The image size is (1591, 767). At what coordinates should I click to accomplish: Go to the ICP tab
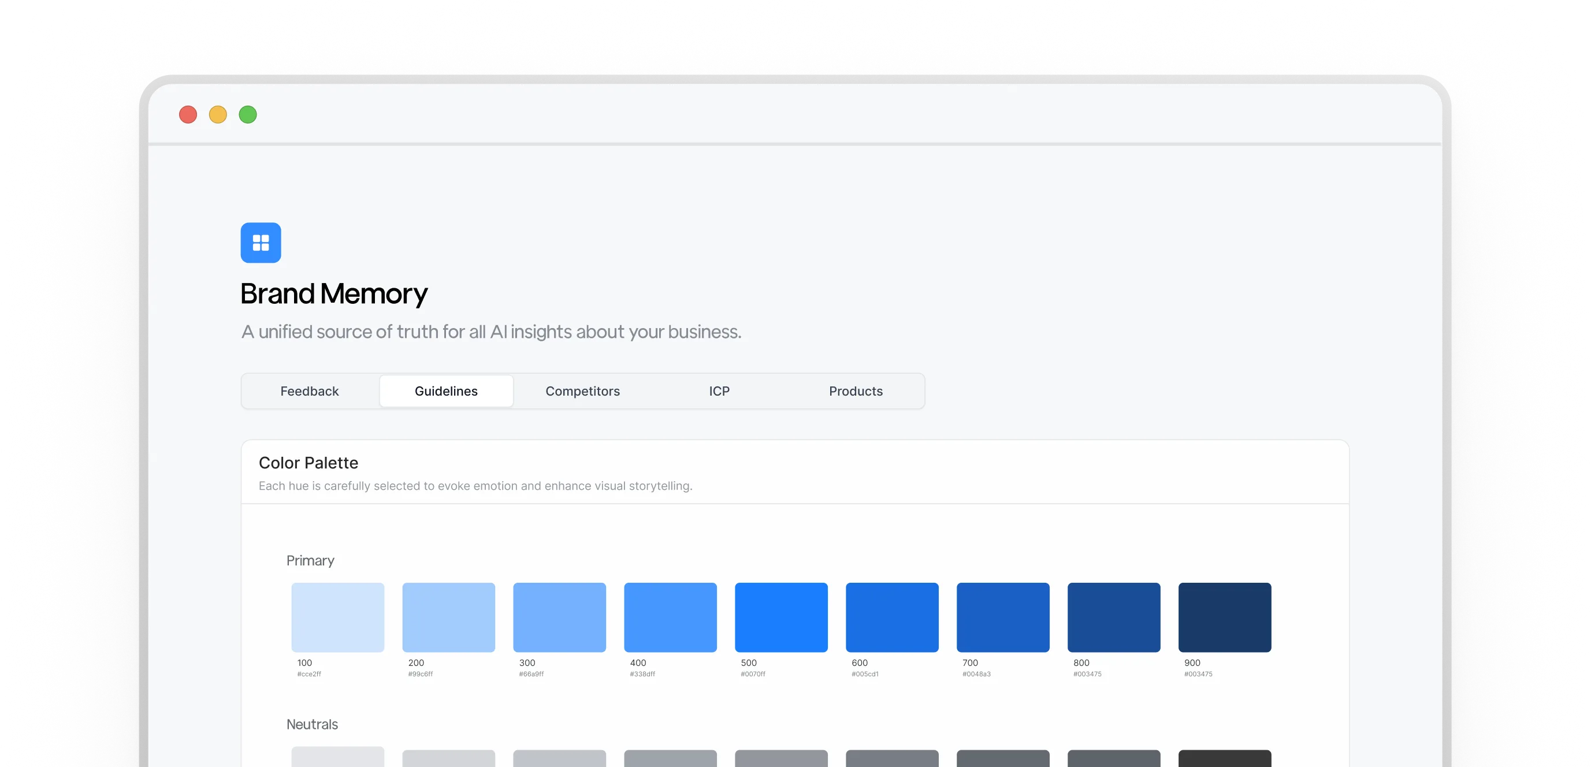click(x=719, y=391)
